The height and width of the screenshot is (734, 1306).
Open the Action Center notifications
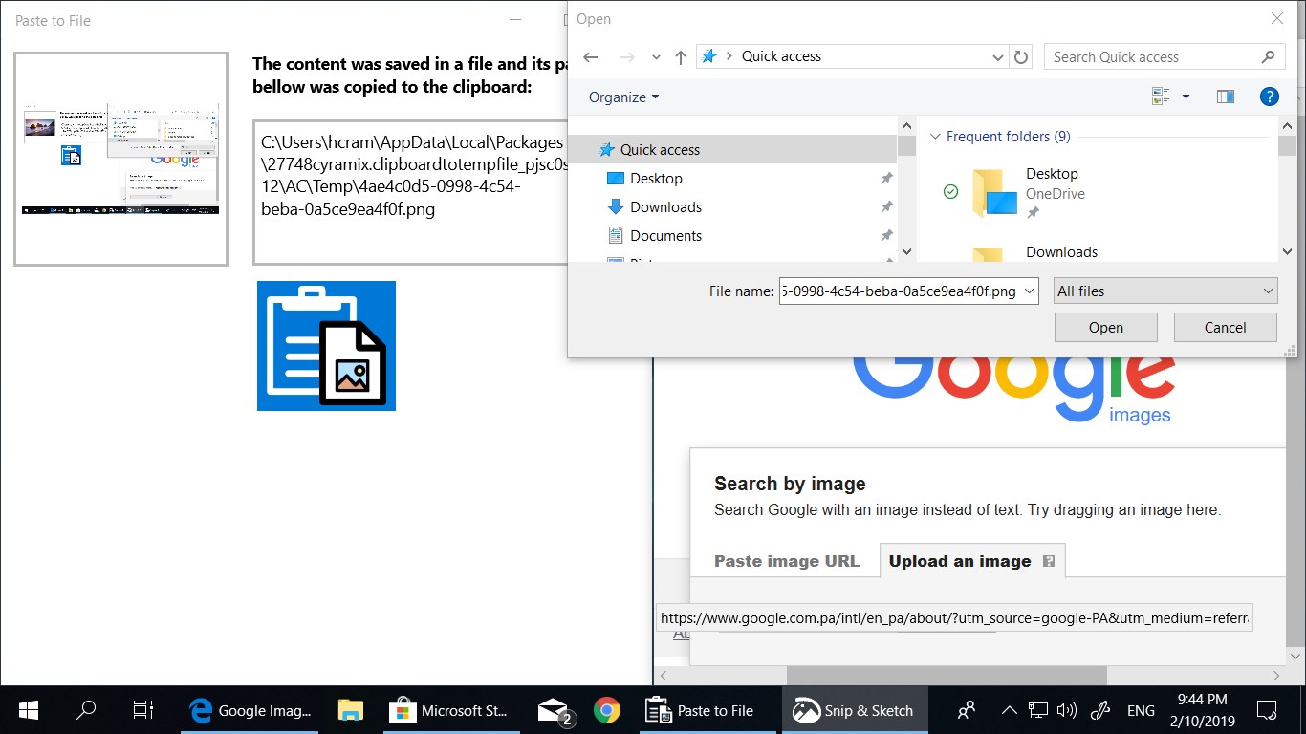1267,710
